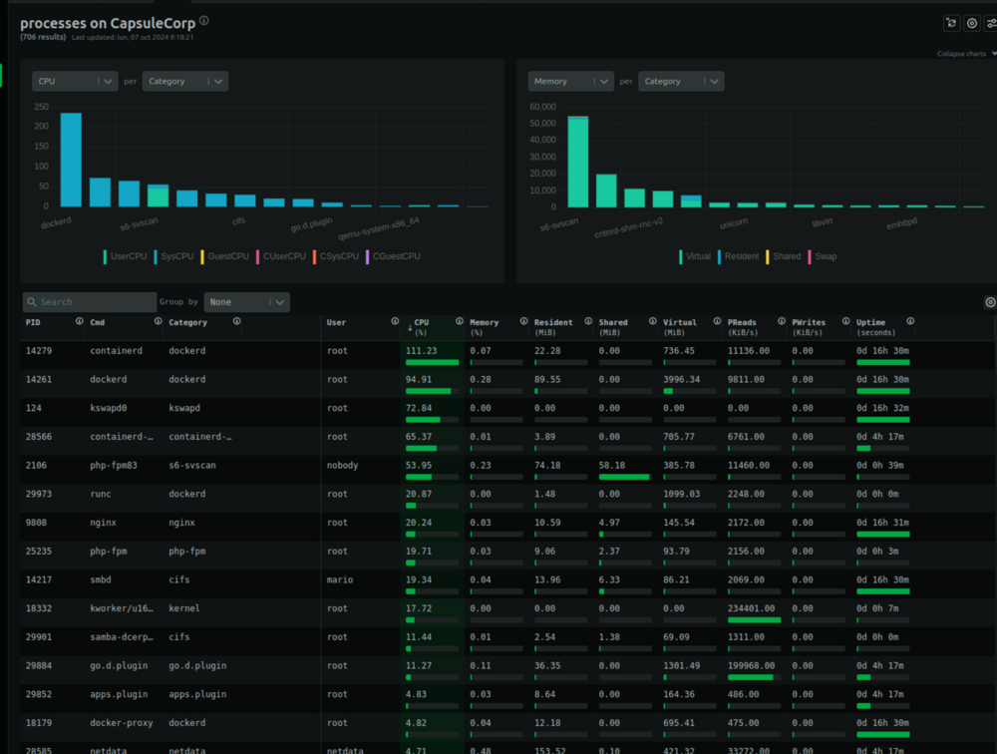Sort by Uptime column header

pyautogui.click(x=876, y=327)
